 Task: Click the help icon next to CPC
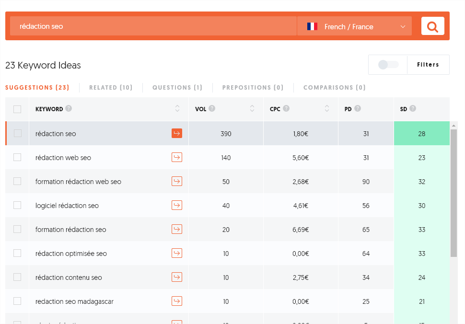coord(286,109)
